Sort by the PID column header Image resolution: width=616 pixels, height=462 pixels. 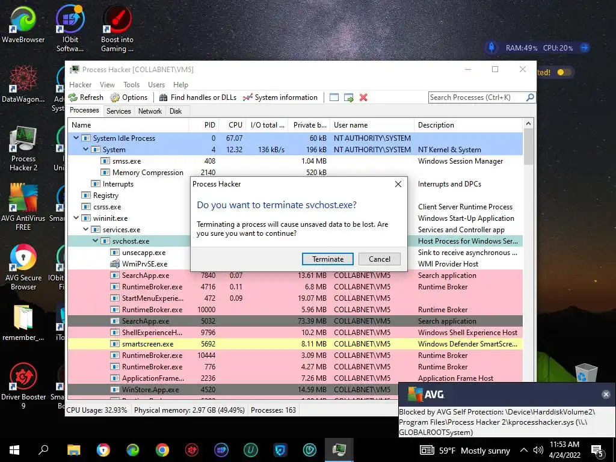pyautogui.click(x=204, y=125)
